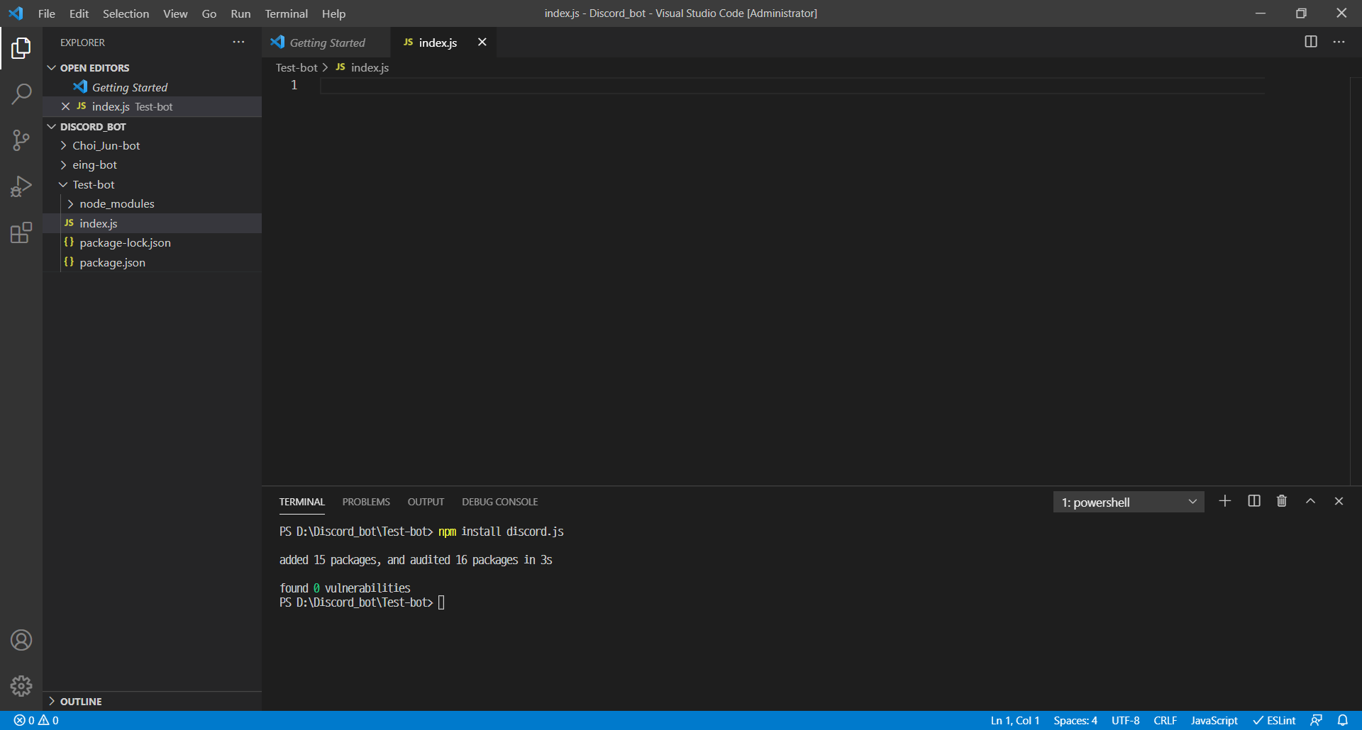Change indentation via Spaces: 4
This screenshot has height=730, width=1362.
click(1075, 720)
